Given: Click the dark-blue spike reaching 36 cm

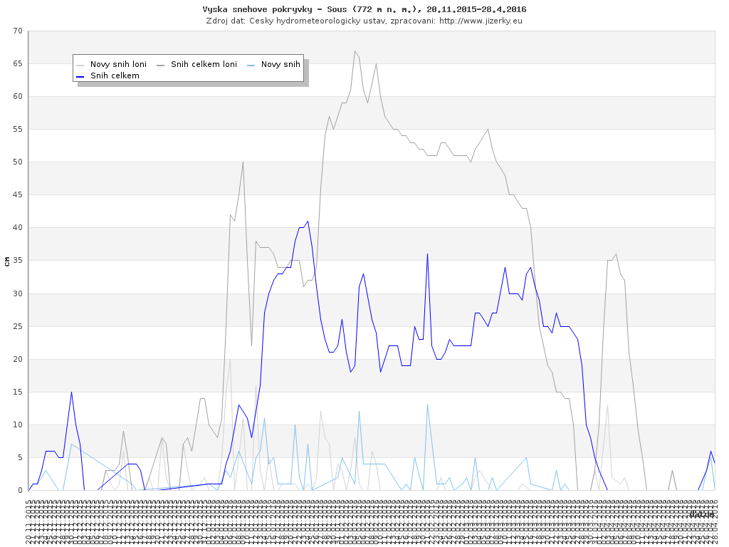Looking at the screenshot, I should click(x=427, y=254).
